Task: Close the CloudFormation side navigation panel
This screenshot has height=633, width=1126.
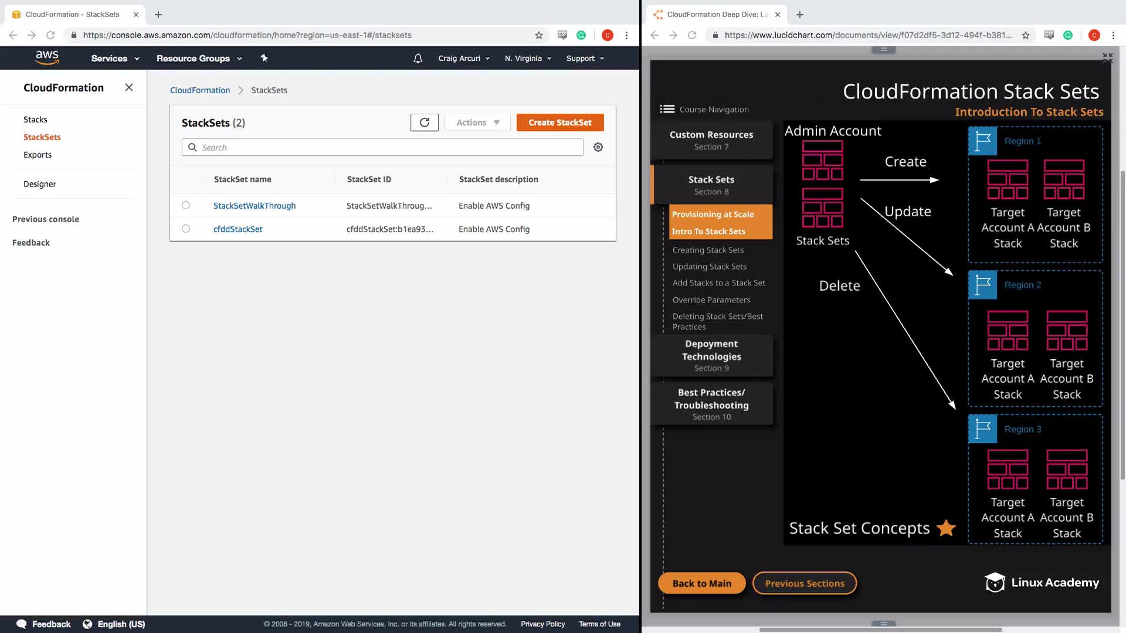Action: click(129, 87)
